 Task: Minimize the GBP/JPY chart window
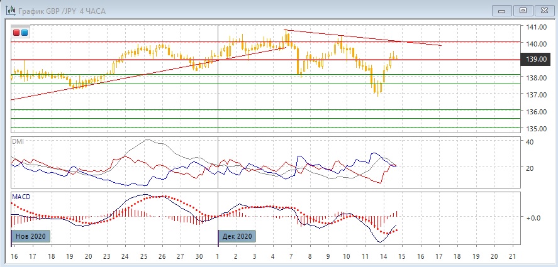[x=501, y=9]
